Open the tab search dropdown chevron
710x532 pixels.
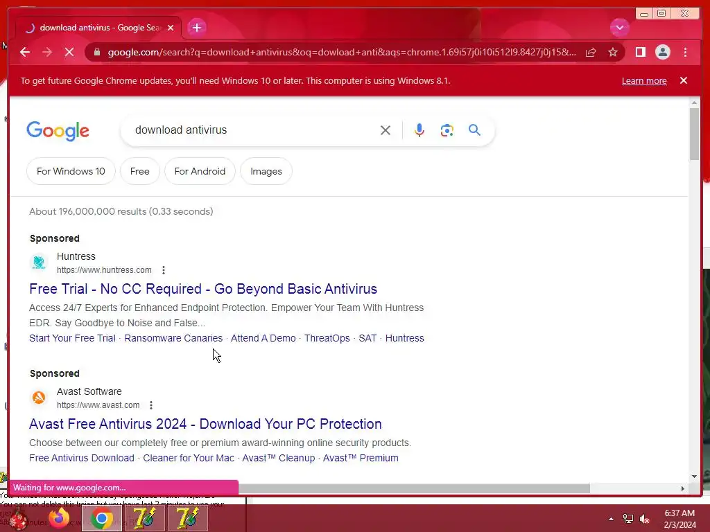click(619, 28)
